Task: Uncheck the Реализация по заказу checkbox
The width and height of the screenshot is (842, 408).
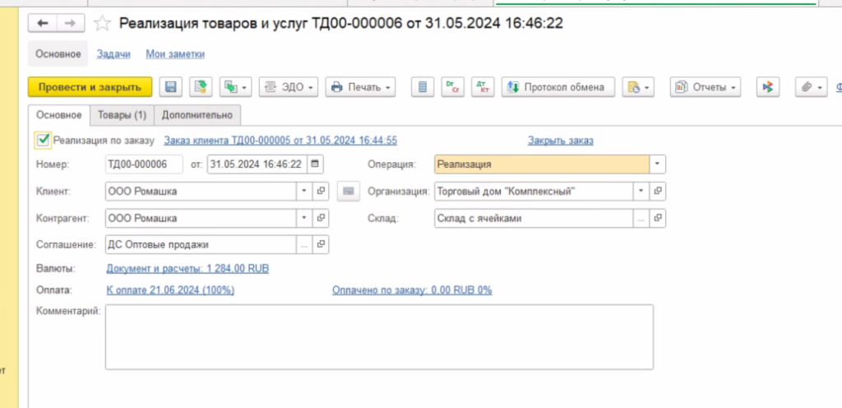Action: pyautogui.click(x=44, y=140)
